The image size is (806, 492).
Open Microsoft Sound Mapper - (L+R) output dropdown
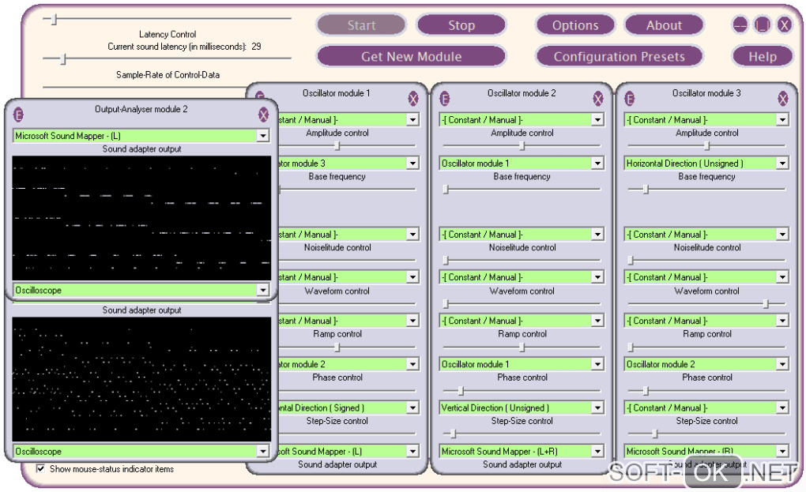[522, 452]
